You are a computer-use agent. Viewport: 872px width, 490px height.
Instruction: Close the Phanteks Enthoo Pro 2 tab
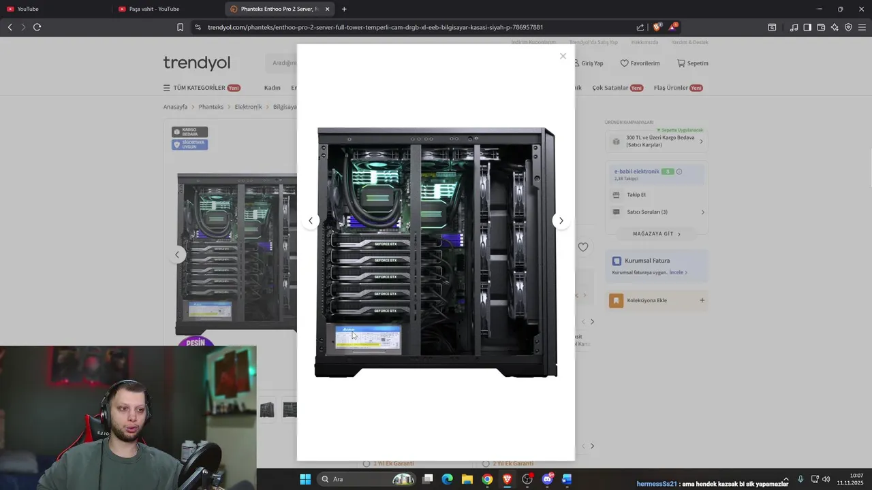click(328, 9)
